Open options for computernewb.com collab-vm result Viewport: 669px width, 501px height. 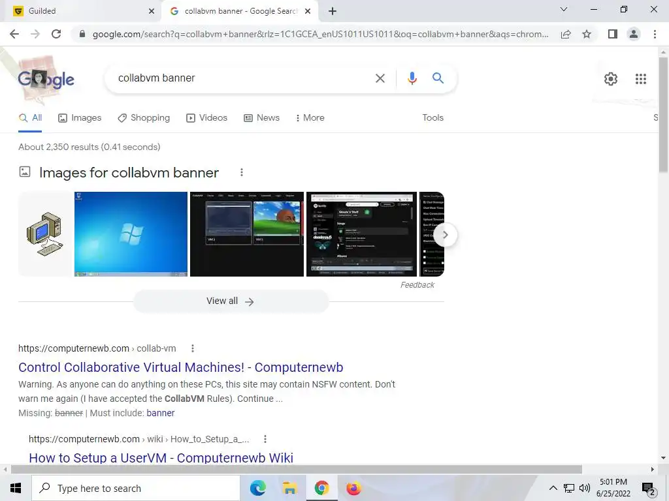coord(193,348)
